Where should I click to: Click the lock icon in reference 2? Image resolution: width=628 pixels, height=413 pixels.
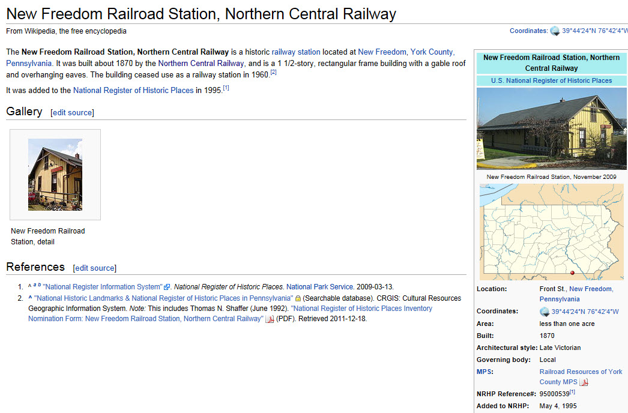click(298, 298)
